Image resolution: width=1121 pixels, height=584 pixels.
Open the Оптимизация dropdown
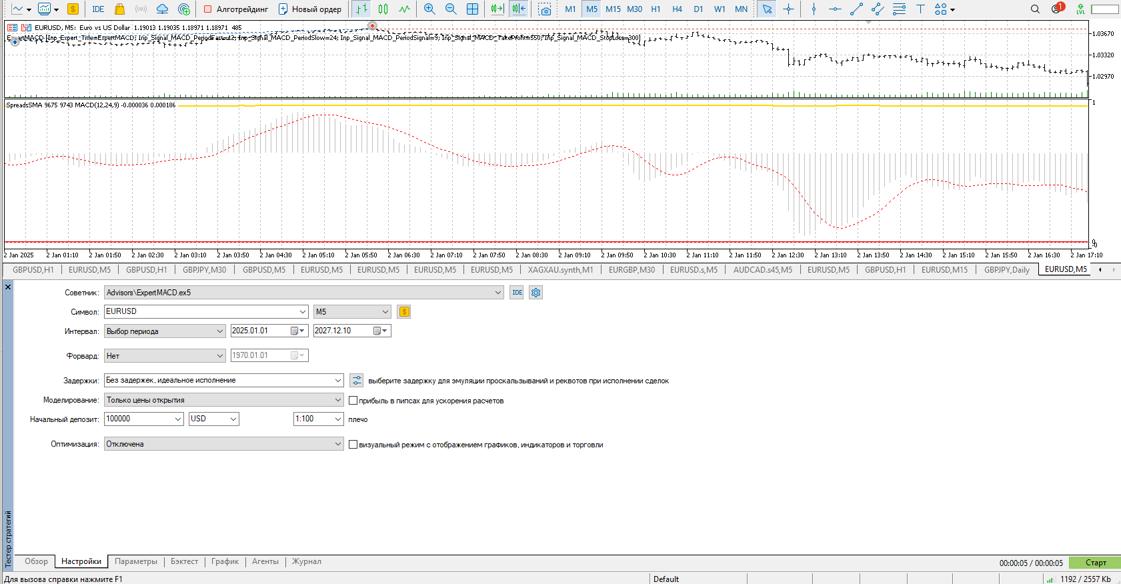click(x=224, y=444)
